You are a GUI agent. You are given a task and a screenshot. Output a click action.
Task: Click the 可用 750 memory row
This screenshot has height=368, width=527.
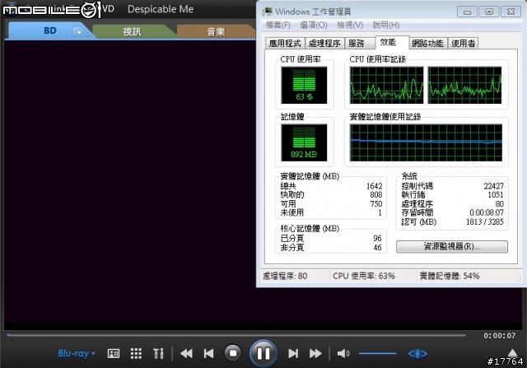coord(331,203)
